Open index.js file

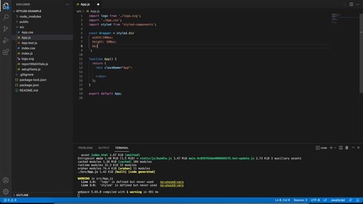click(27, 53)
